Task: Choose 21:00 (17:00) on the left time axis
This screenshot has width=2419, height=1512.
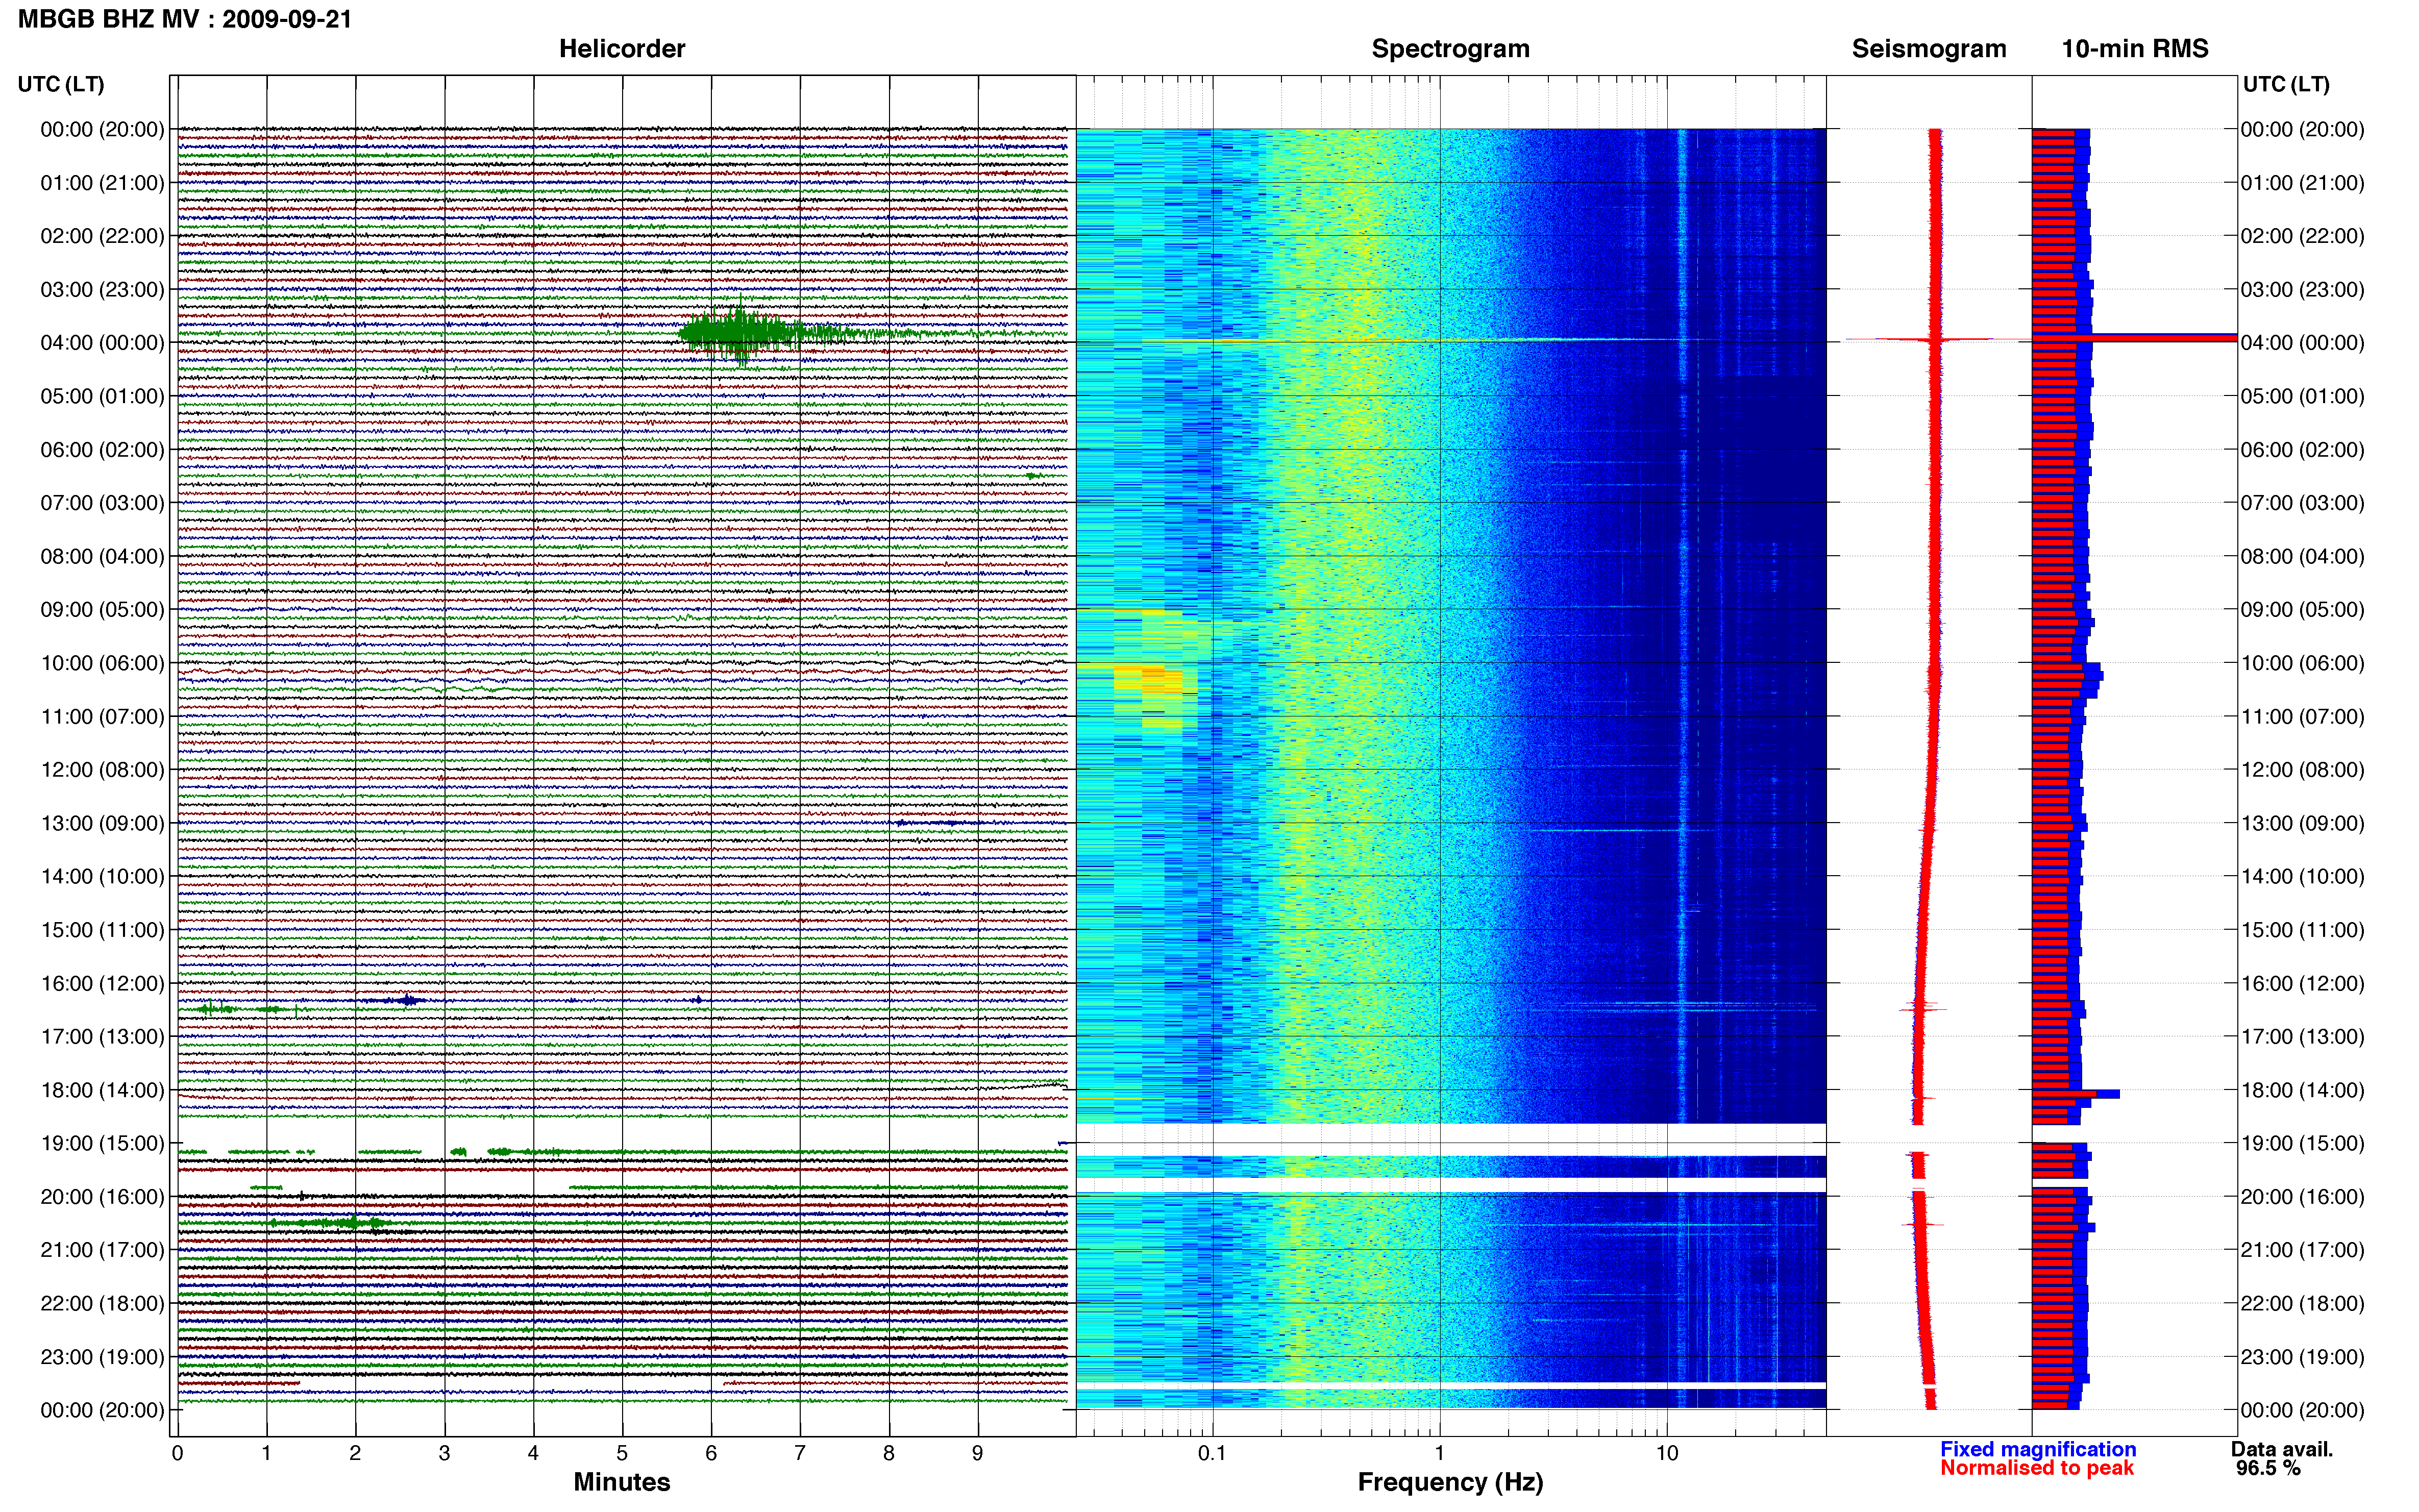Action: coord(102,1250)
